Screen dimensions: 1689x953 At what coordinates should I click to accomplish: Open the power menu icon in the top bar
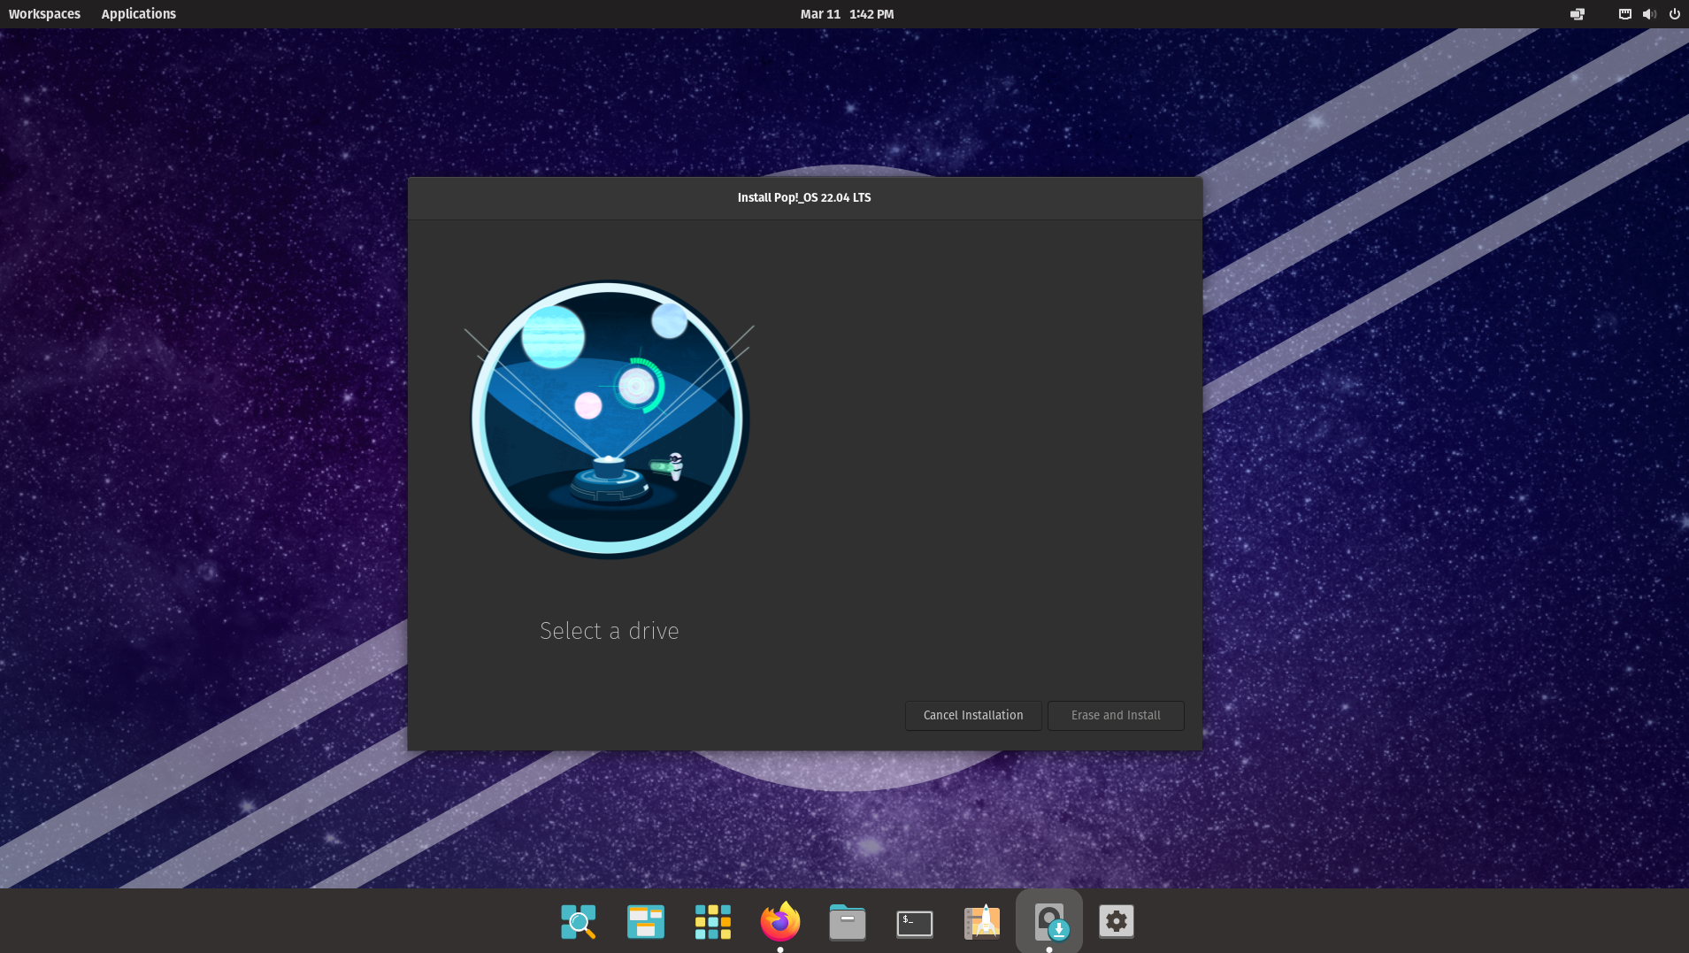point(1675,14)
